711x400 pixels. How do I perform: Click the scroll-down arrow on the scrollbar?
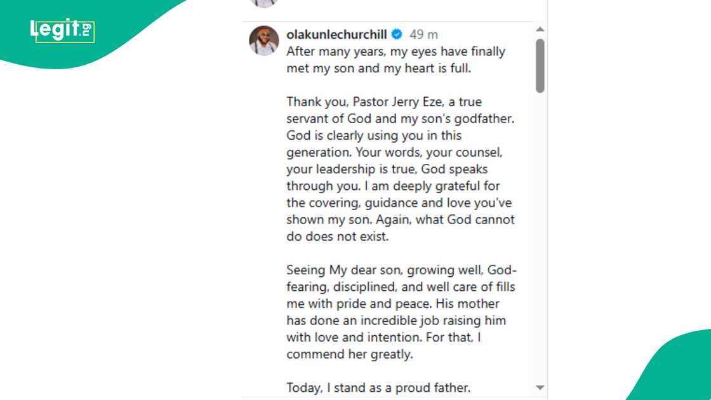[540, 387]
